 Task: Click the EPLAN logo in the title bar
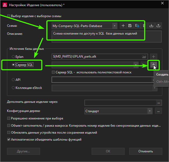tap(5, 5)
